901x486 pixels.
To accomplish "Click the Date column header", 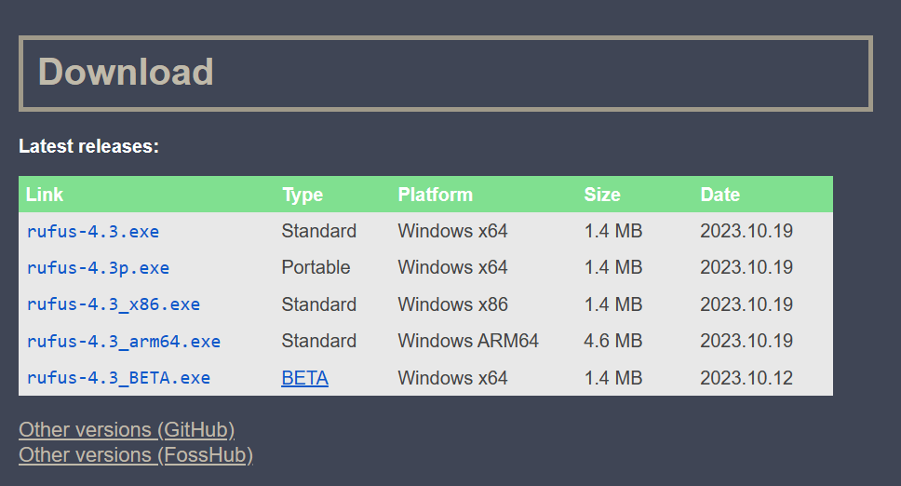I will 719,195.
